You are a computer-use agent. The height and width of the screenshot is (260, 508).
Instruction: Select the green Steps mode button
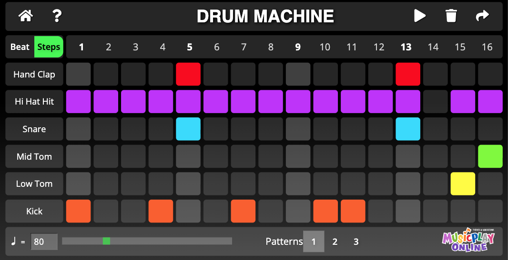click(49, 47)
